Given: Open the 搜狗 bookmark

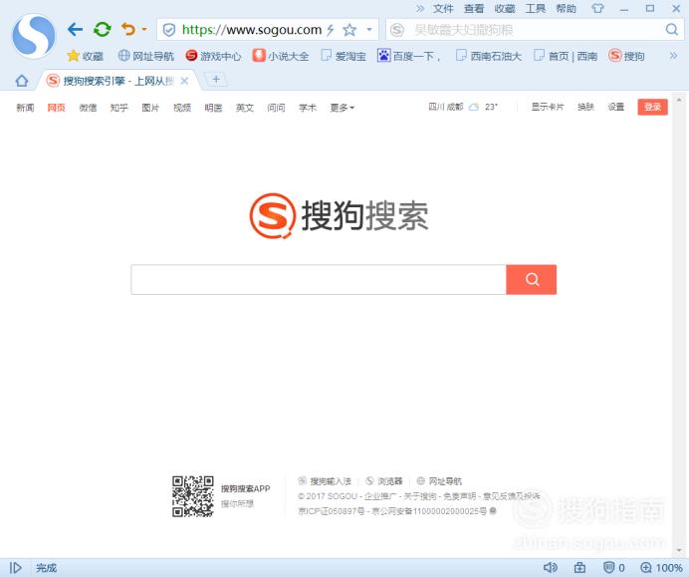Looking at the screenshot, I should point(626,56).
